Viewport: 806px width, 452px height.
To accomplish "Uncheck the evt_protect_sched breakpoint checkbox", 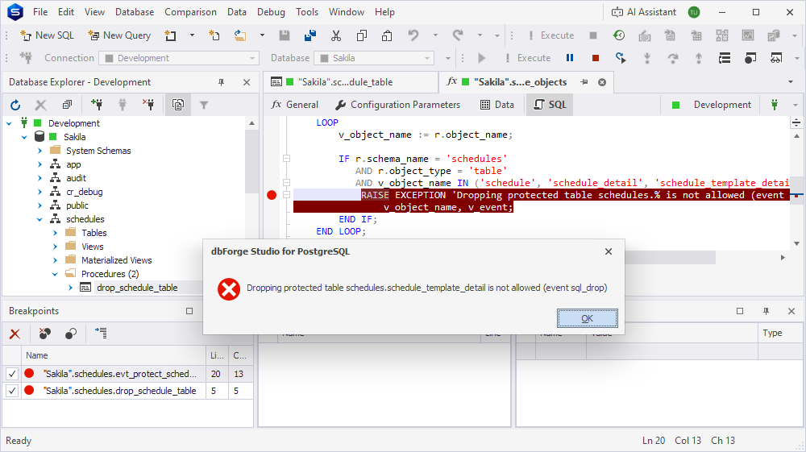I will 12,374.
